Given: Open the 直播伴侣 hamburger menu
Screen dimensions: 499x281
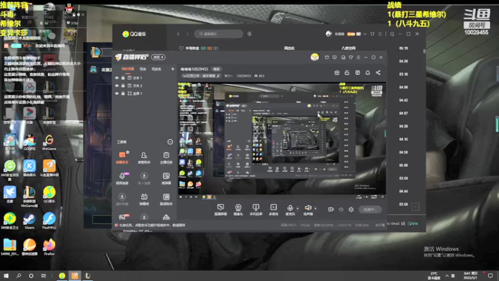Looking at the screenshot, I should point(358,57).
